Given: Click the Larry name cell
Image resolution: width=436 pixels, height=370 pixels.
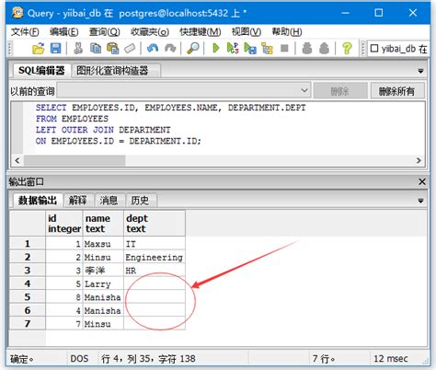Looking at the screenshot, I should 103,283.
